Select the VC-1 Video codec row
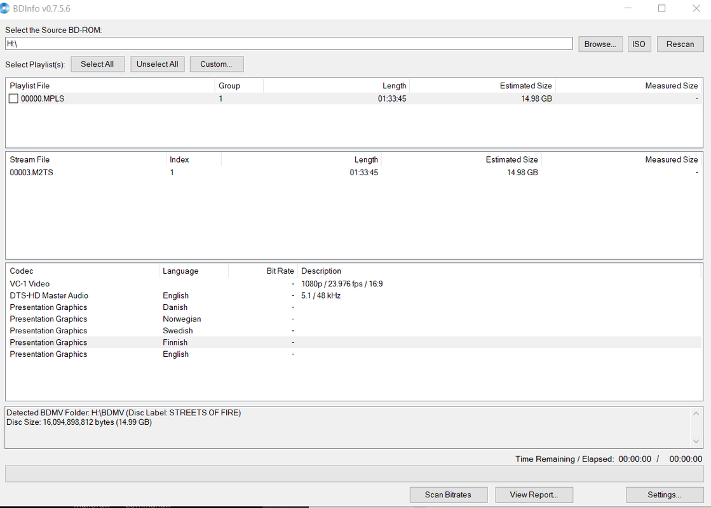Screen dimensions: 711x508 tap(354, 284)
